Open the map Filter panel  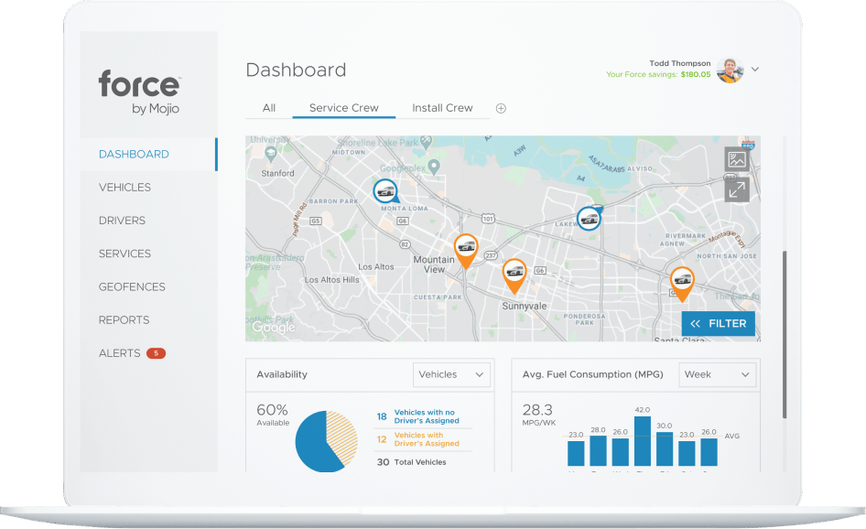coord(718,324)
